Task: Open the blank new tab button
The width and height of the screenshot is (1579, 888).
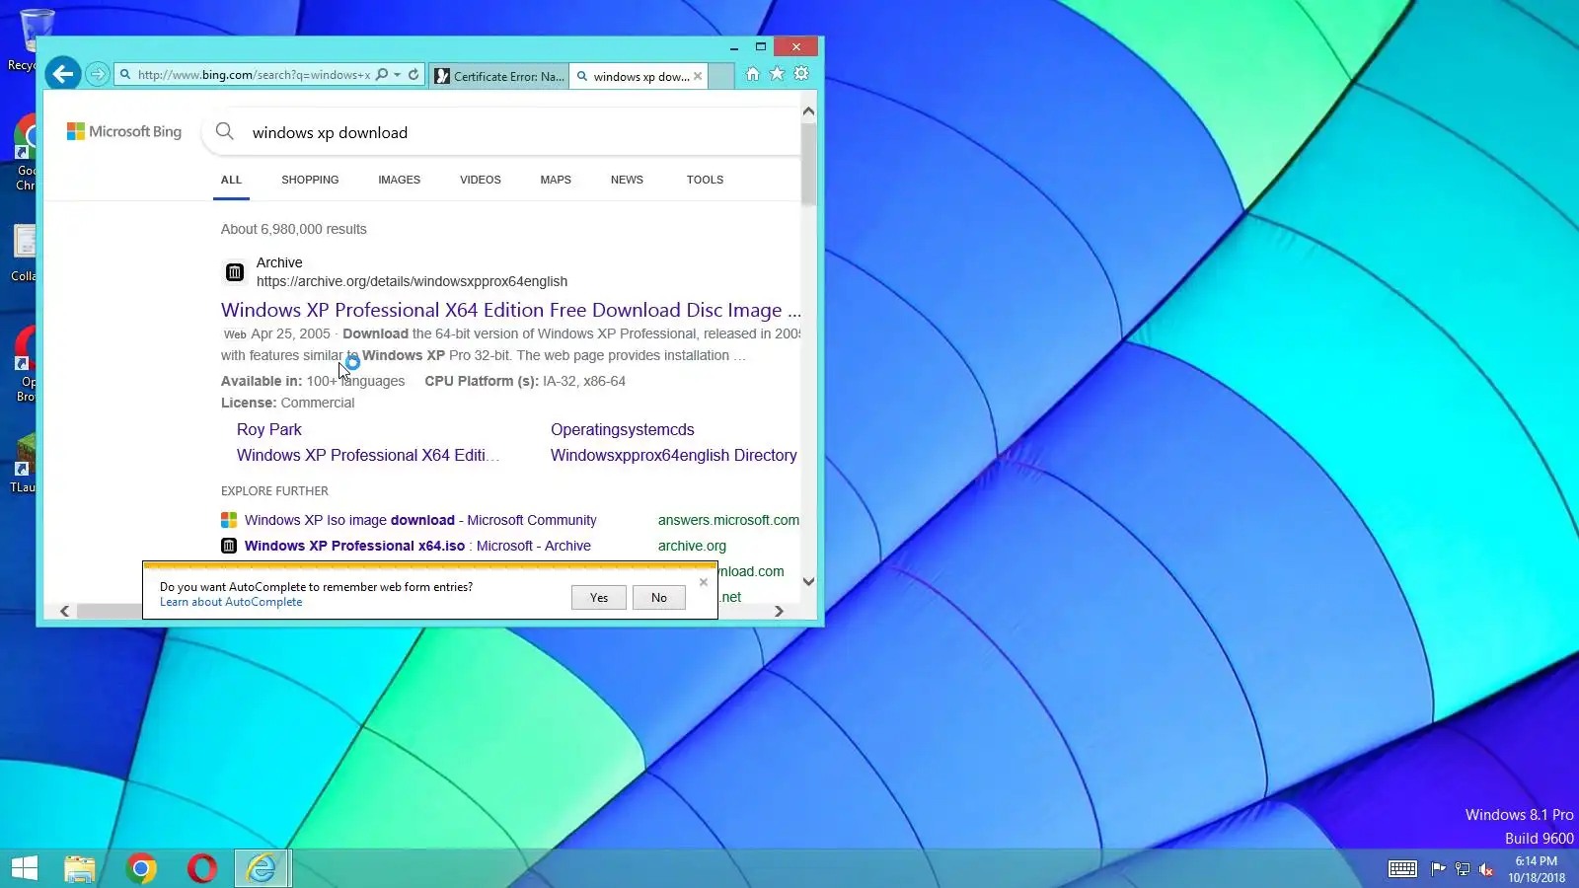Action: 721,76
